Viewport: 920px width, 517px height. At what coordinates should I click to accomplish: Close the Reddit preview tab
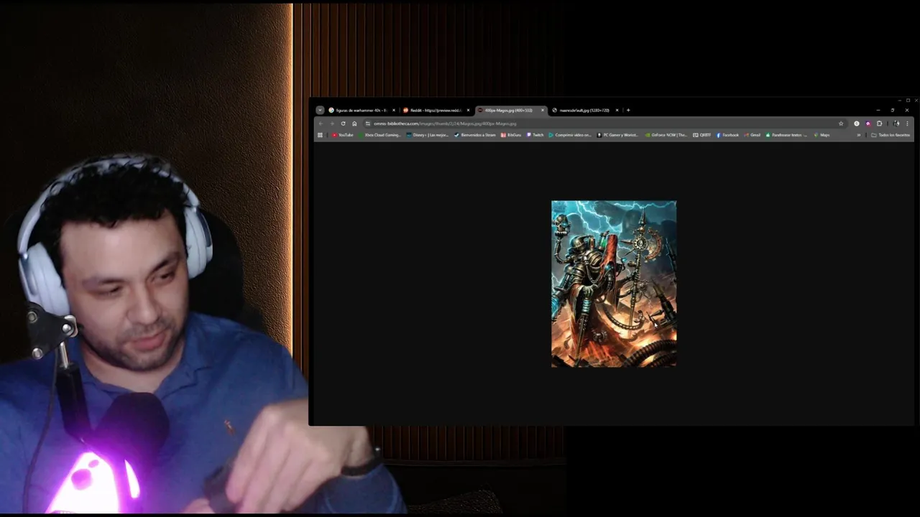468,110
